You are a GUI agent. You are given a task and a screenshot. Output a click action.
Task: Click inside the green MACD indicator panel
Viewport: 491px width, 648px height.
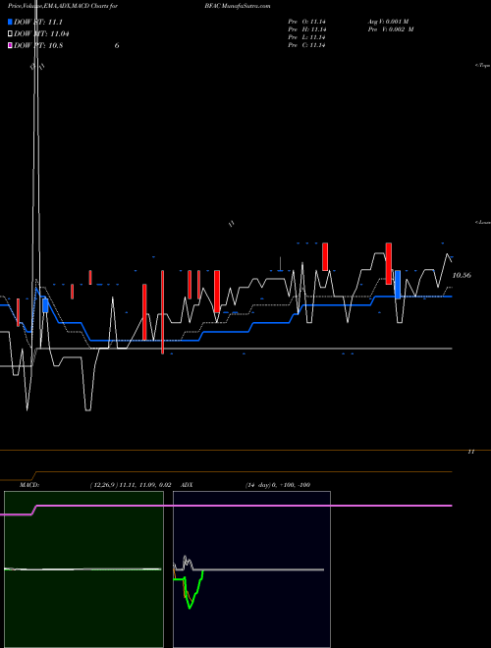83,569
